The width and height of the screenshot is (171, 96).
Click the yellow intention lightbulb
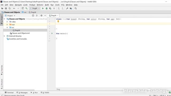pos(58,21)
